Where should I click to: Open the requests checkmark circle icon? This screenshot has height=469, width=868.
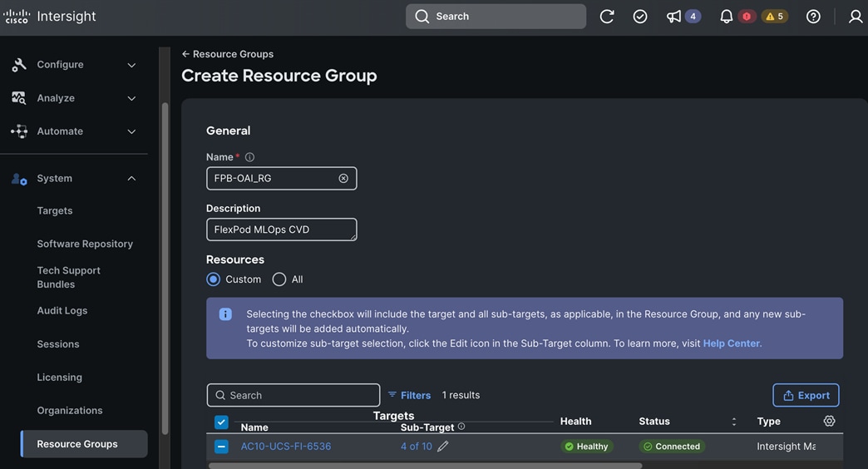(x=640, y=17)
